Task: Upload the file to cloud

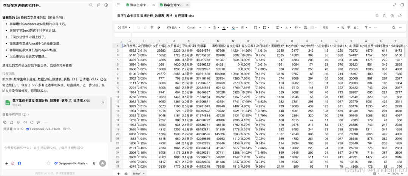Action: point(392,16)
